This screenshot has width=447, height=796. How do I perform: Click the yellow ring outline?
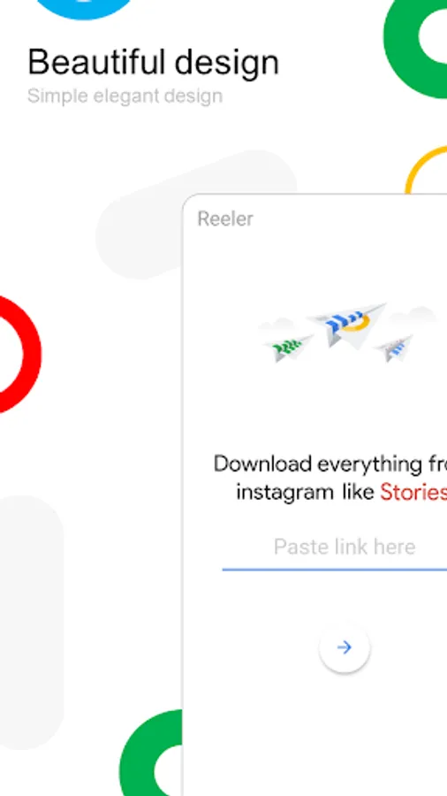click(x=426, y=170)
